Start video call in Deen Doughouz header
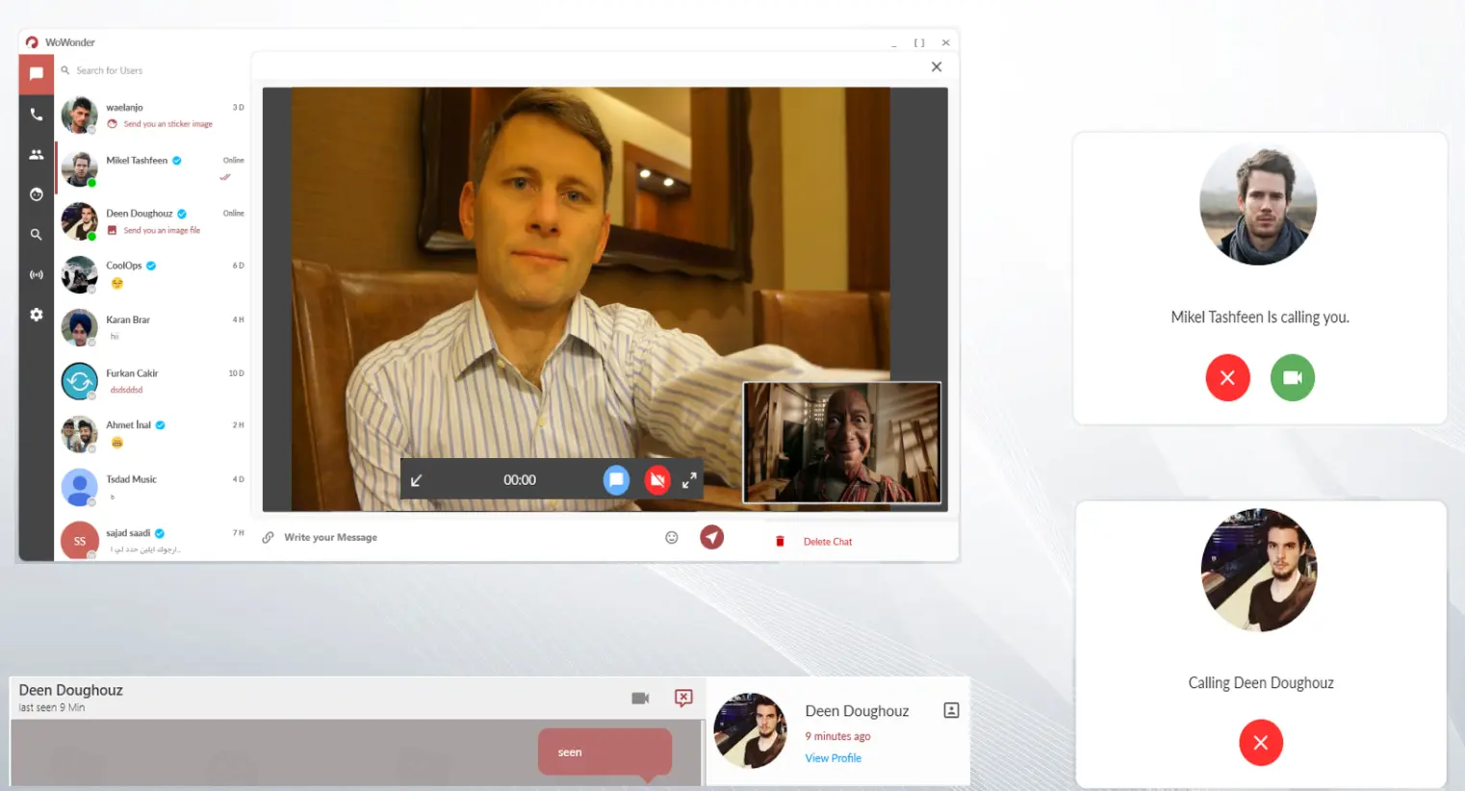The width and height of the screenshot is (1465, 791). click(640, 698)
